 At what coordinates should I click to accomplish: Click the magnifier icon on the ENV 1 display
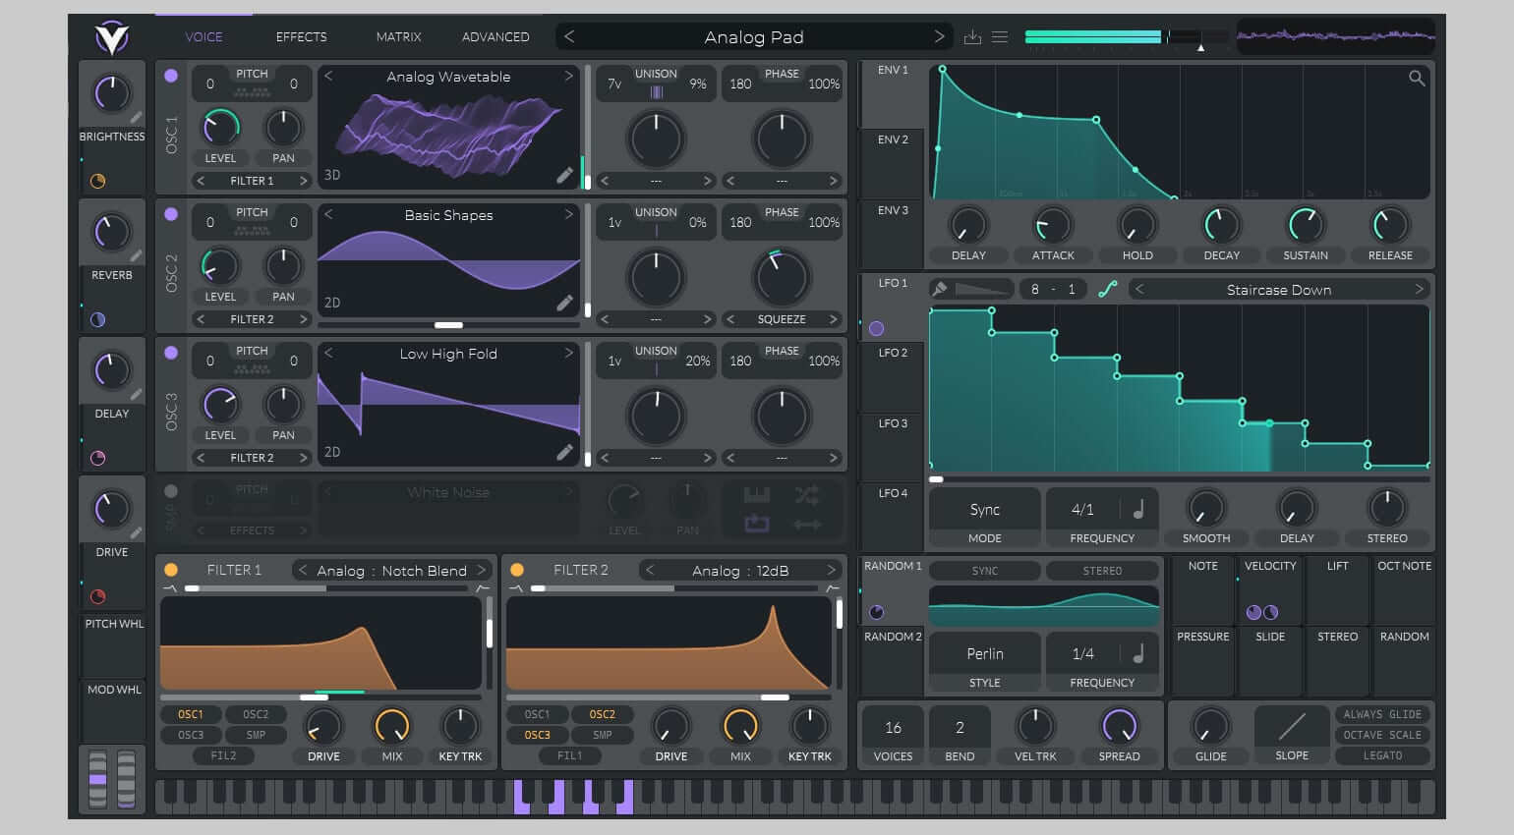[1417, 79]
